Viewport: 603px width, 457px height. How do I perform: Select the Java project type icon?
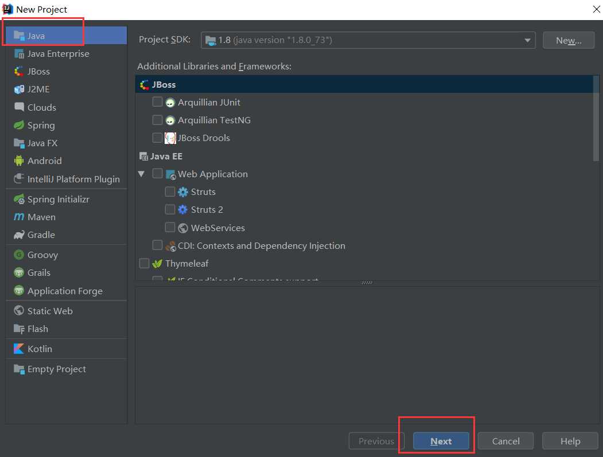click(19, 36)
